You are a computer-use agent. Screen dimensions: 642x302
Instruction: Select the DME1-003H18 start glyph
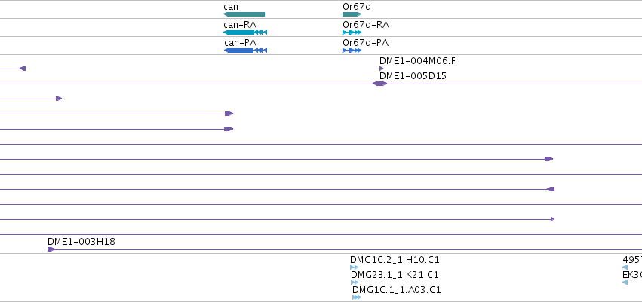click(x=51, y=249)
